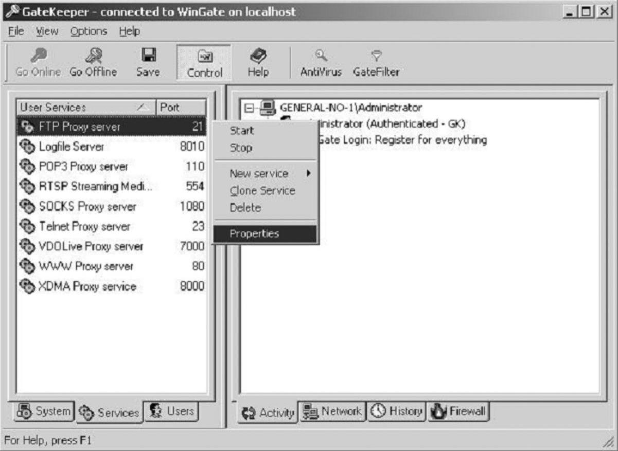
Task: Sort by the Port column header
Action: click(x=181, y=107)
